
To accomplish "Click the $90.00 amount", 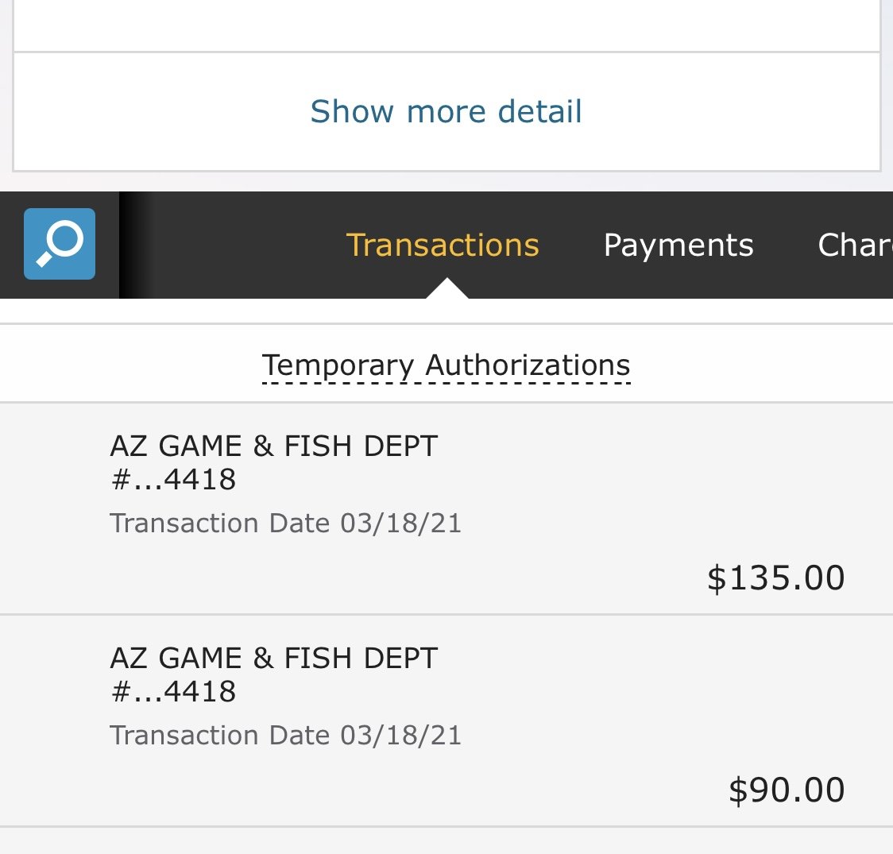I will [x=787, y=790].
